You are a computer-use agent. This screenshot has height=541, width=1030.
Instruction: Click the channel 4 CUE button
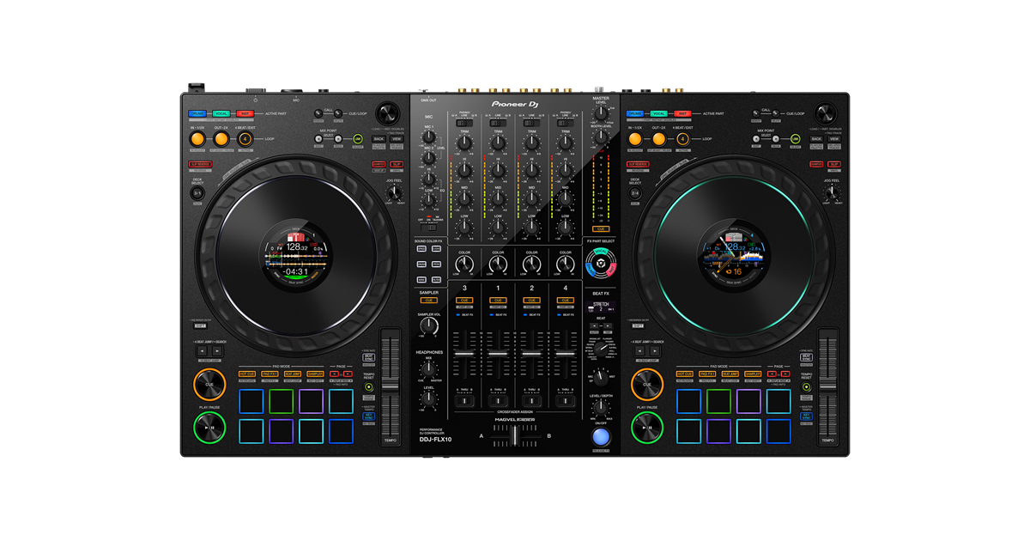click(x=565, y=301)
